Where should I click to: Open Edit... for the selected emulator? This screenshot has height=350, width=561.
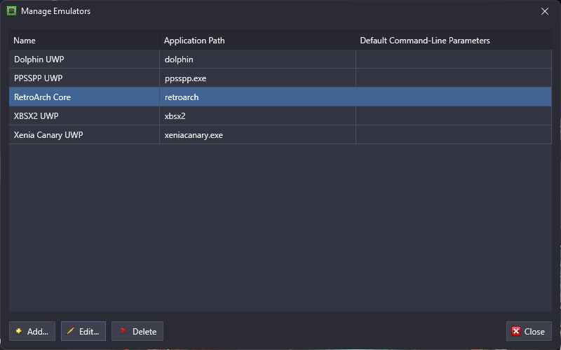click(x=83, y=331)
